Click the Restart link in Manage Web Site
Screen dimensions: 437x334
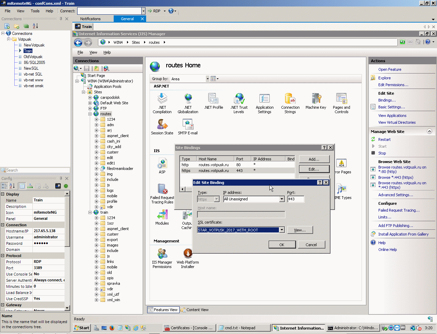click(384, 139)
